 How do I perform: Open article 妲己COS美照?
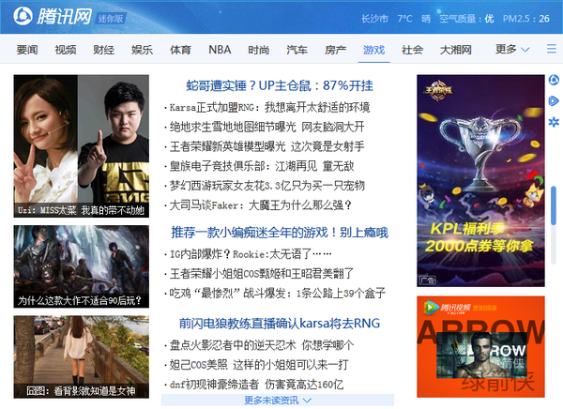[x=259, y=365]
